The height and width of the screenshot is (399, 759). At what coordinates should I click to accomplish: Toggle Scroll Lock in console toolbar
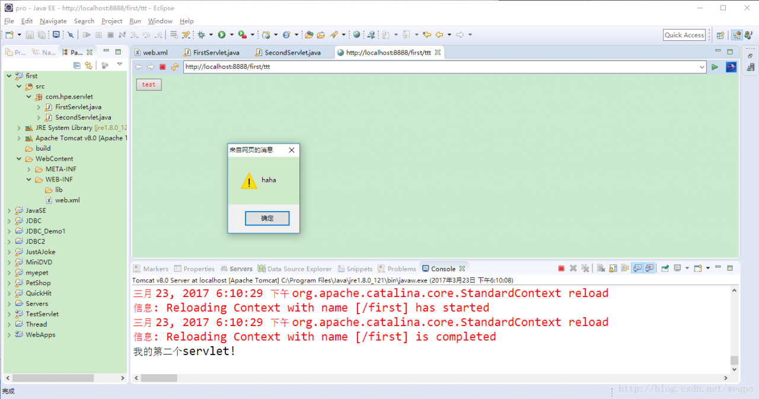tap(613, 269)
